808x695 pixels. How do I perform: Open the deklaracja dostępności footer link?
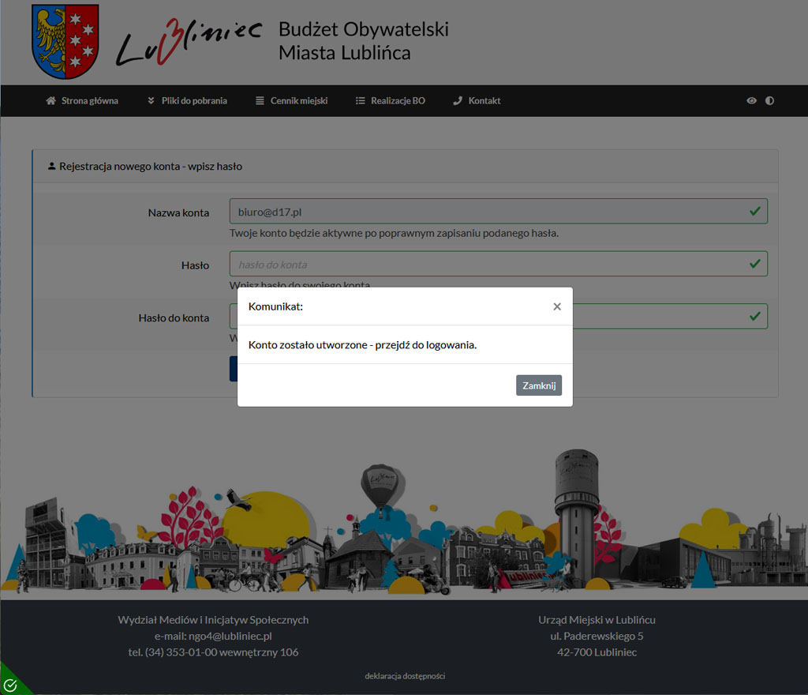(x=405, y=676)
